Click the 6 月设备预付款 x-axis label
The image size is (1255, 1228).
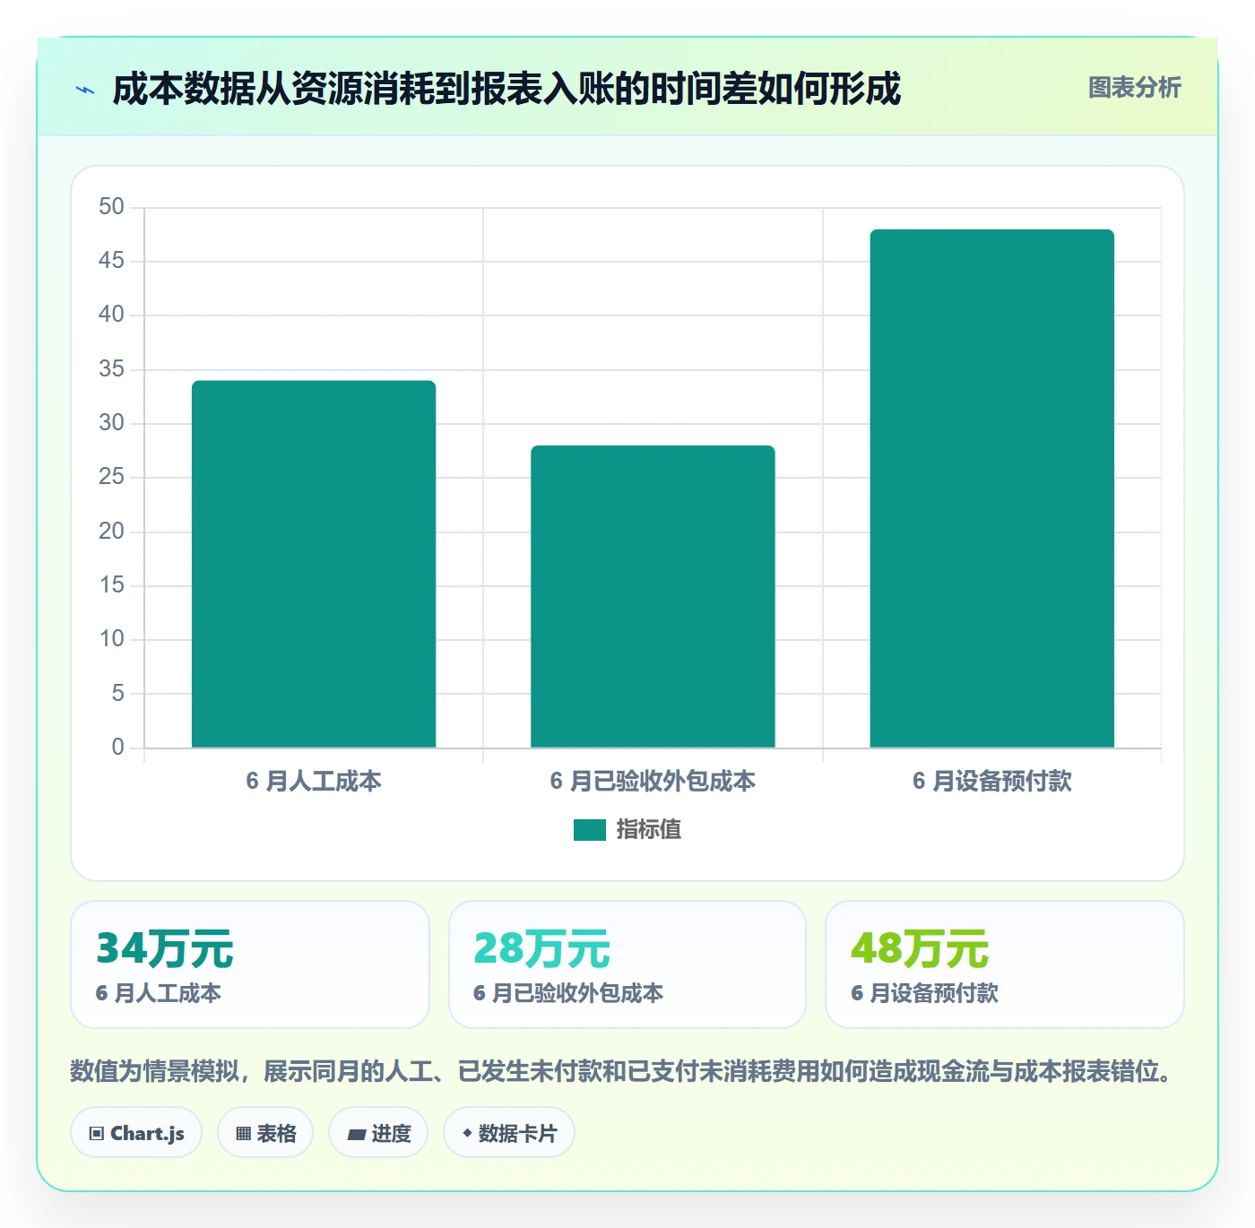(992, 782)
